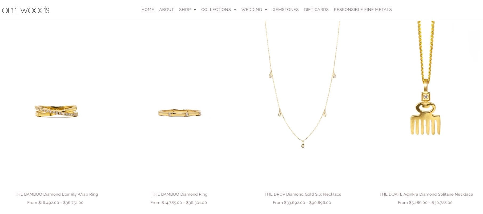Go to GEMSTONES page
The width and height of the screenshot is (483, 214).
click(285, 10)
